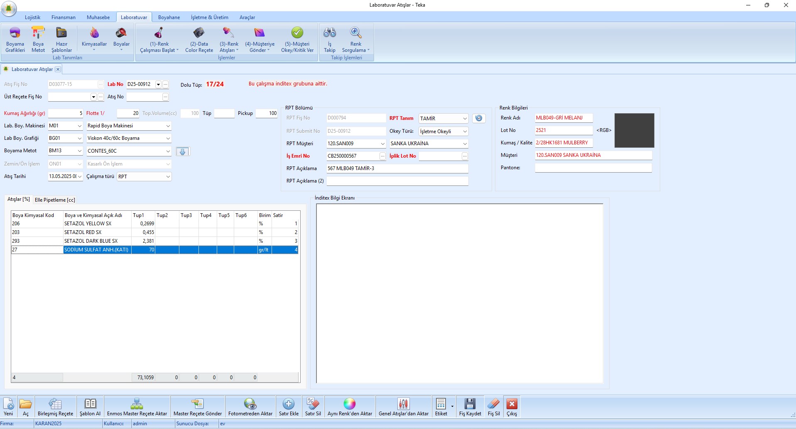The image size is (796, 429).
Task: Open (4)-Müşteriye Gönder
Action: [x=260, y=40]
